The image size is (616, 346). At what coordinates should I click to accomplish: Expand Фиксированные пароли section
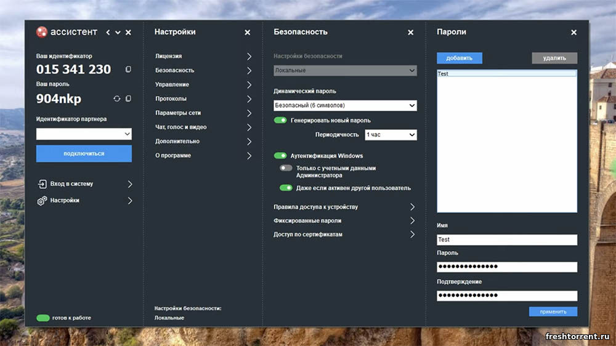(x=344, y=220)
